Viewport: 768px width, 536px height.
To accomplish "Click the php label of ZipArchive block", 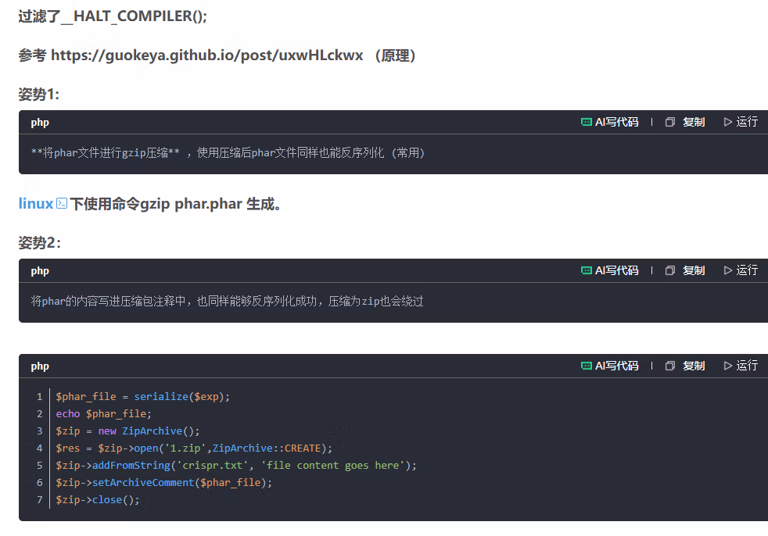I will 40,366.
